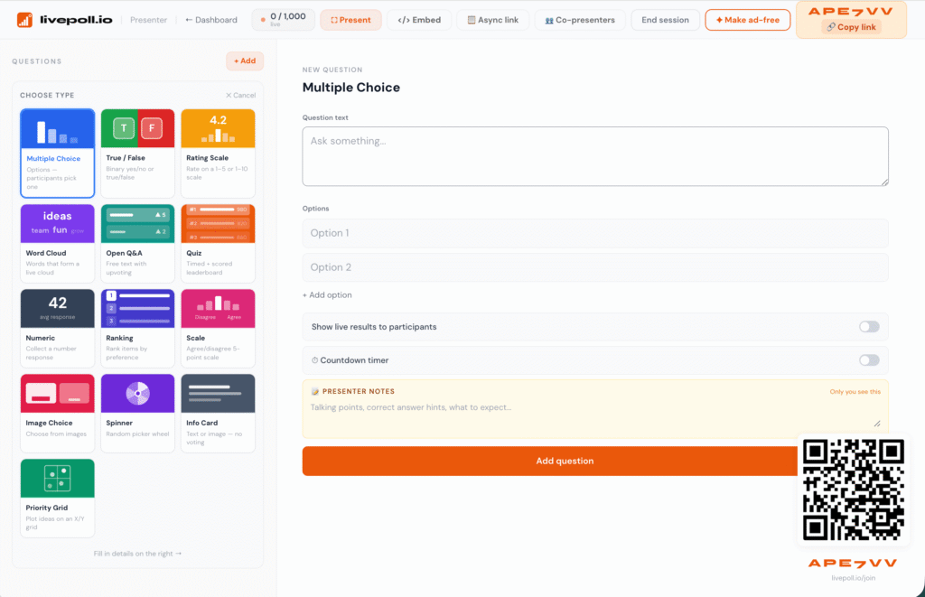Select the Word Cloud question type
Screen dimensions: 925x597
57,243
